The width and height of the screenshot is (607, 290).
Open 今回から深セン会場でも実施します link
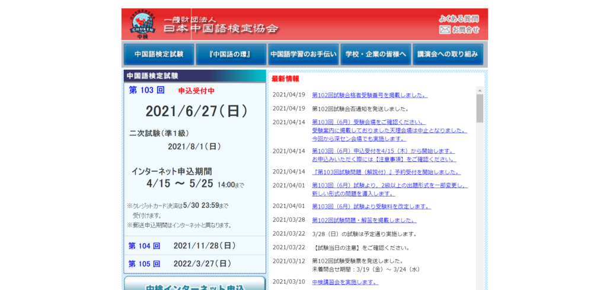tap(359, 138)
